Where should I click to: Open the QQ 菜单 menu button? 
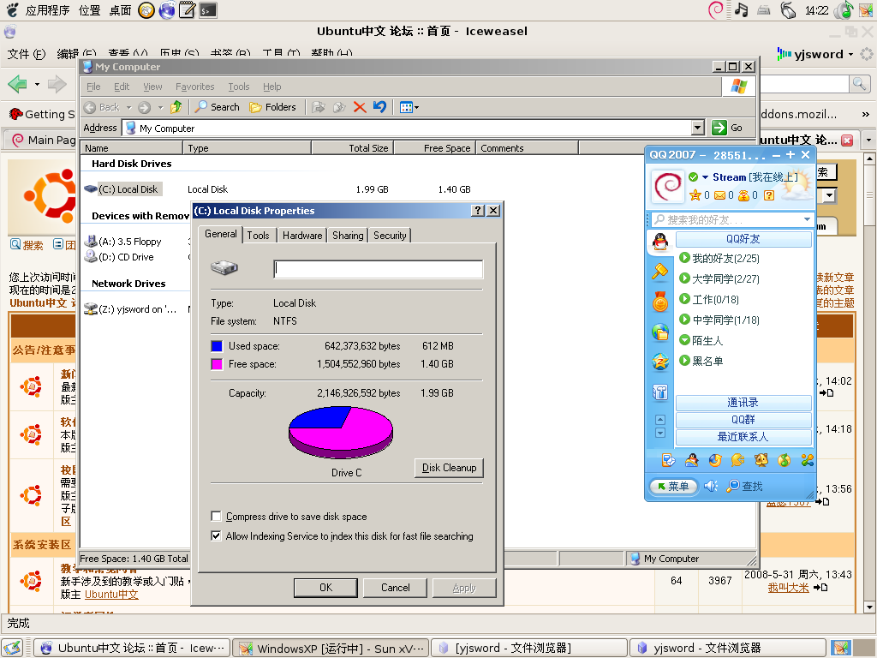pos(673,487)
